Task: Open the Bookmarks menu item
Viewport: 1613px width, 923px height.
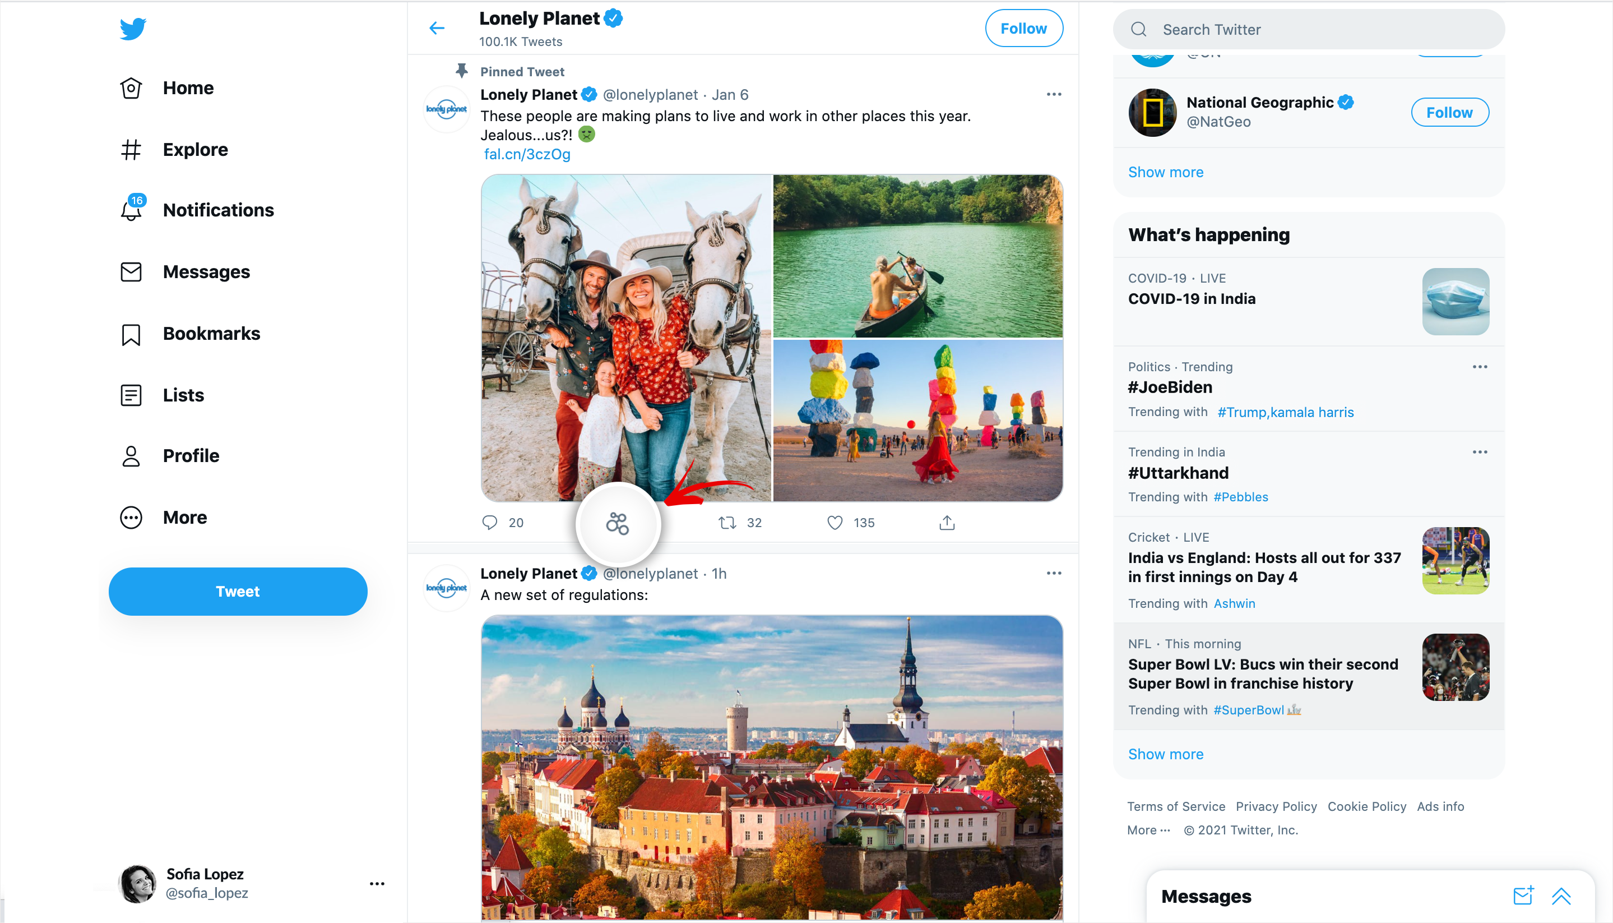Action: click(x=211, y=334)
